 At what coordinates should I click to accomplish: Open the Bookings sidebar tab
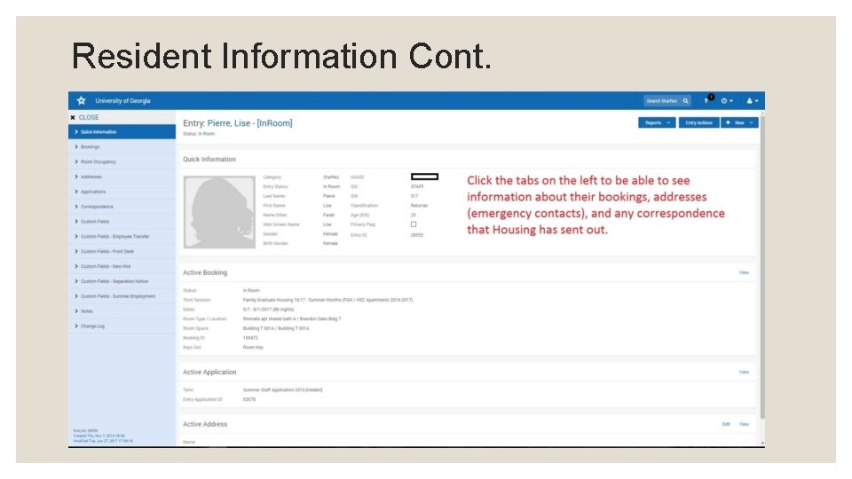point(122,146)
